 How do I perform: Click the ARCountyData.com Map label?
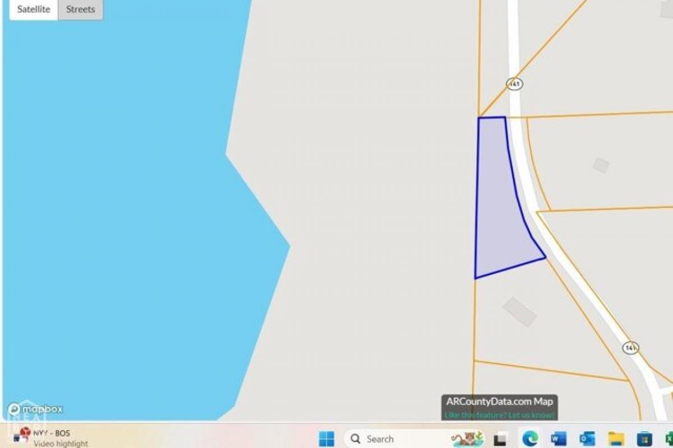[498, 402]
